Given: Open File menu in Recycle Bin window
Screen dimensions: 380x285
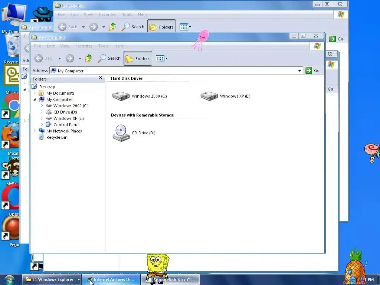Looking at the screenshot, I should [61, 14].
